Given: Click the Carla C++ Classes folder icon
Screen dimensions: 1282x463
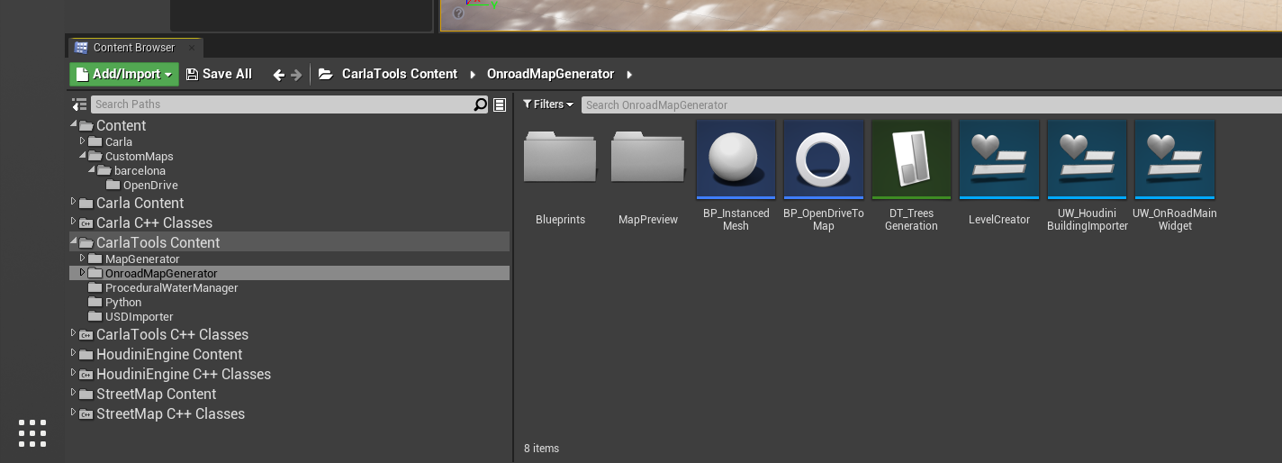Looking at the screenshot, I should click(86, 223).
